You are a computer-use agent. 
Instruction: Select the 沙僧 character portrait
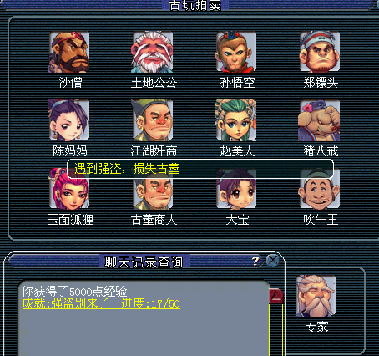(x=69, y=52)
